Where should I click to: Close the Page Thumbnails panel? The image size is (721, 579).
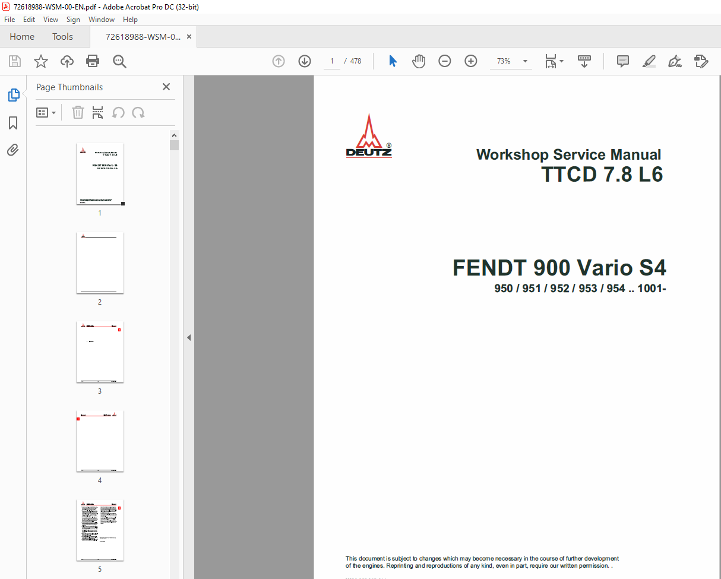coord(166,87)
